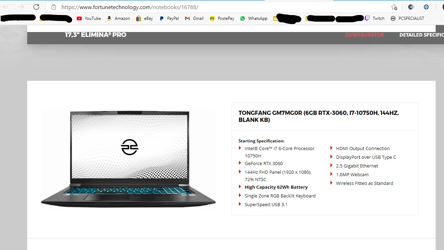Switch to the DETAILED SPECIFICATIONS tab
The width and height of the screenshot is (444, 250).
pos(422,35)
